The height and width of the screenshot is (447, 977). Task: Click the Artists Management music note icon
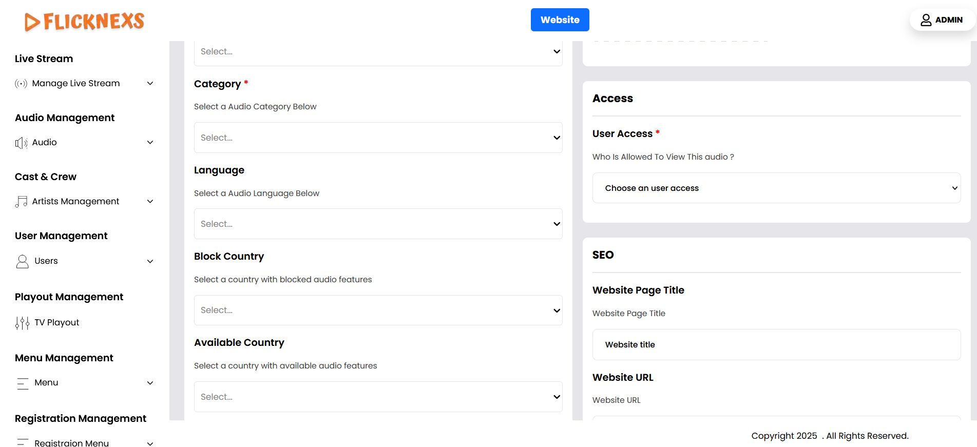[21, 202]
